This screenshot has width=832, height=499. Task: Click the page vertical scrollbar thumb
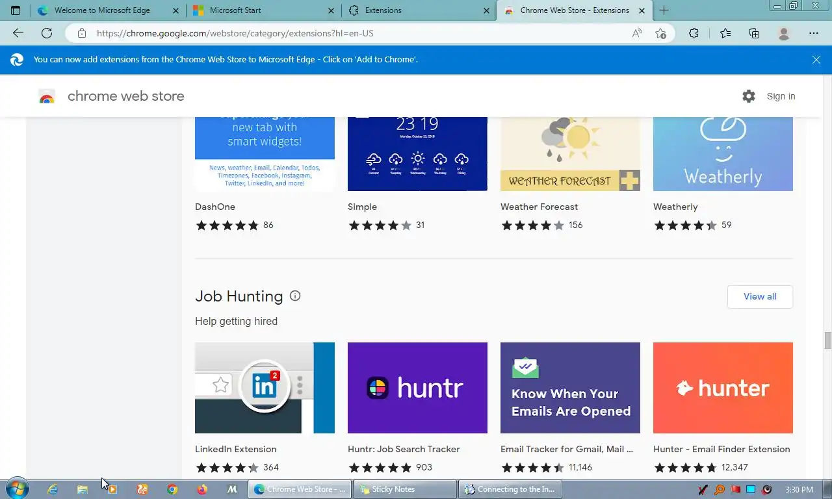(827, 340)
